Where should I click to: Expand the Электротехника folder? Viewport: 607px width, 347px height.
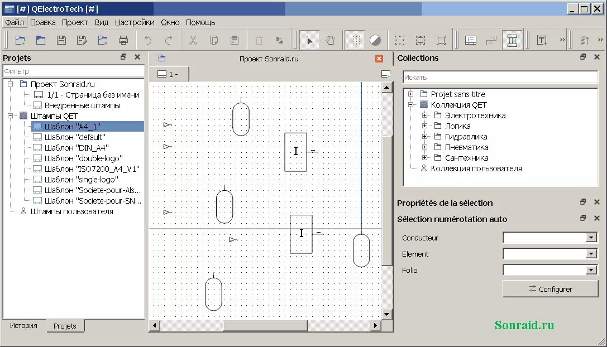(x=424, y=115)
